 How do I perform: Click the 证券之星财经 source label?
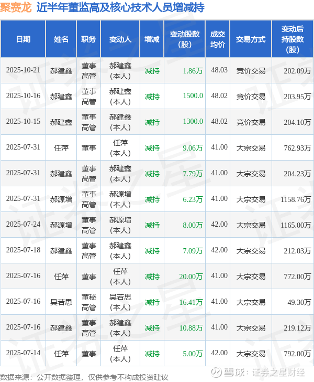(278, 373)
